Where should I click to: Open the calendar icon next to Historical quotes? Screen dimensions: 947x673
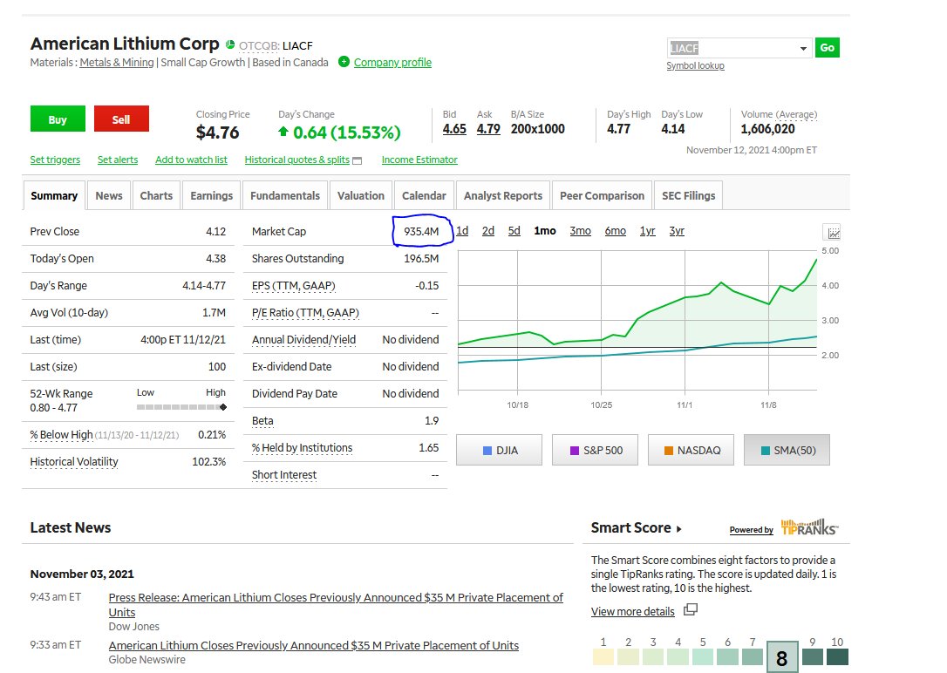357,160
